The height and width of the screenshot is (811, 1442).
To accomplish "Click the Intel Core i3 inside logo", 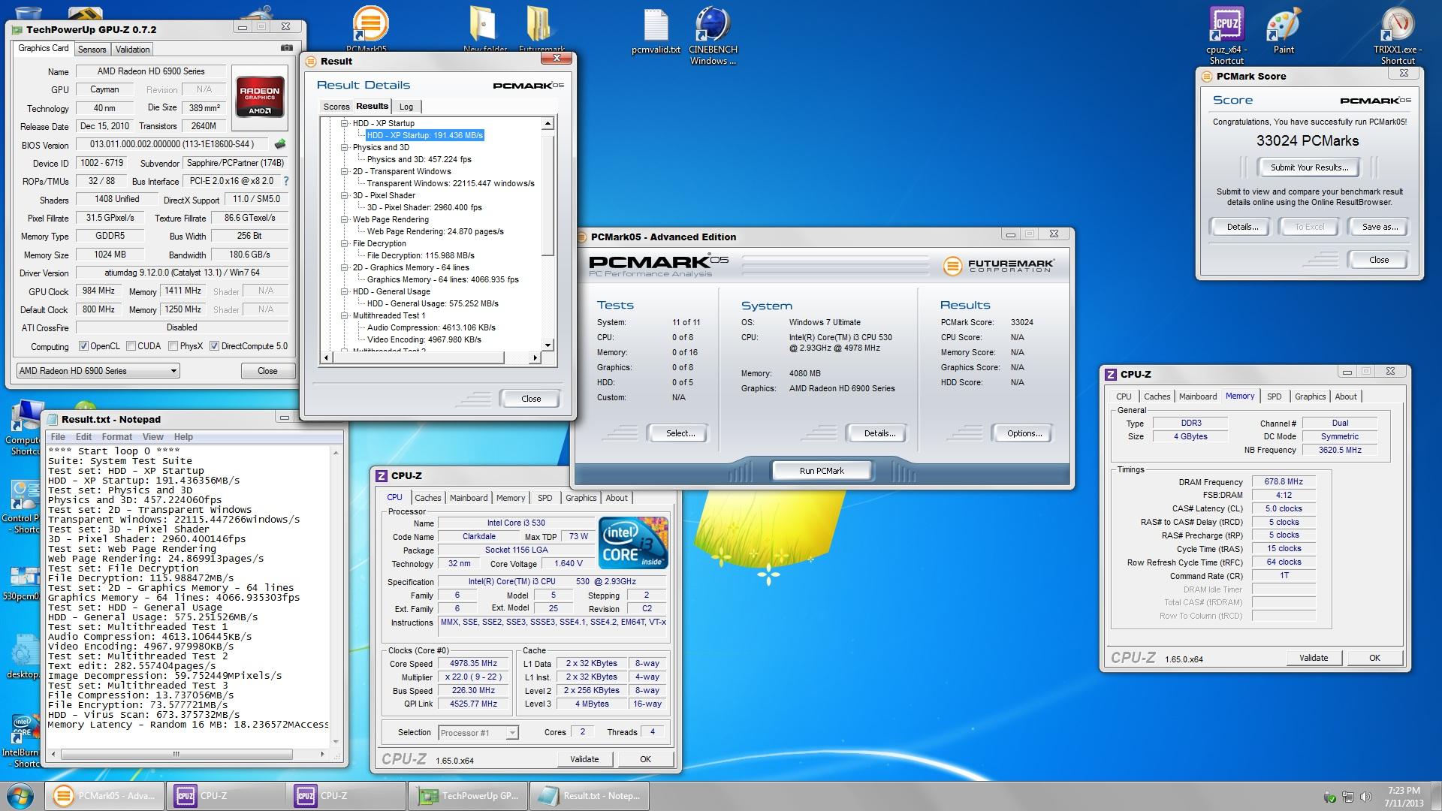I will coord(633,542).
